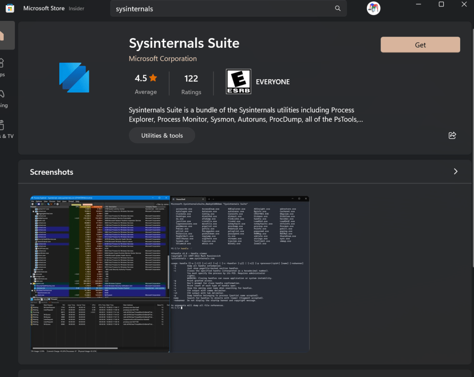Open the Process Explorer screenshot thumbnail
The width and height of the screenshot is (474, 377).
point(100,274)
